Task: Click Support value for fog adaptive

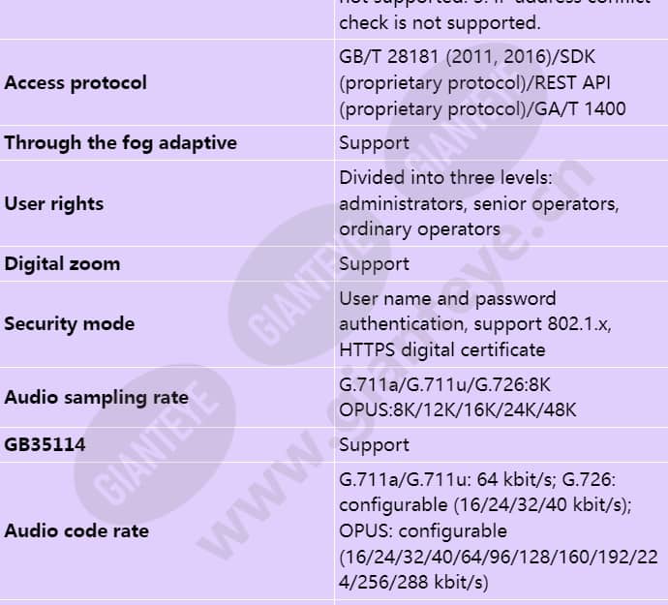Action: coord(374,142)
